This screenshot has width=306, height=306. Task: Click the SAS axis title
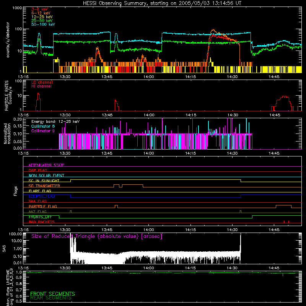tap(4, 249)
